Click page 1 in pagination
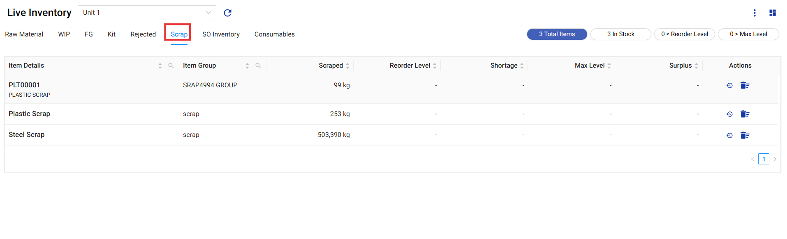 (x=764, y=159)
